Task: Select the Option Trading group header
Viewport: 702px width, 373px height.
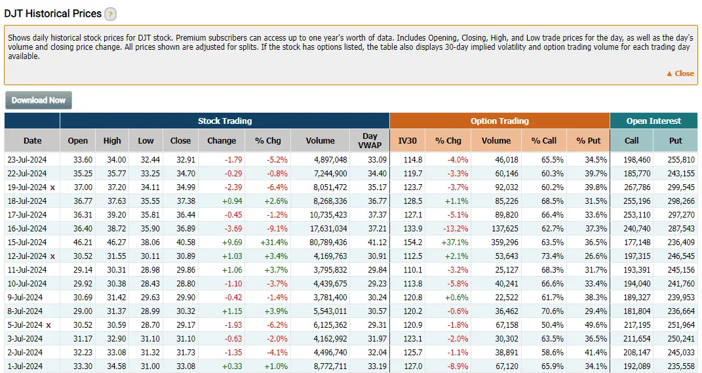Action: click(x=499, y=121)
